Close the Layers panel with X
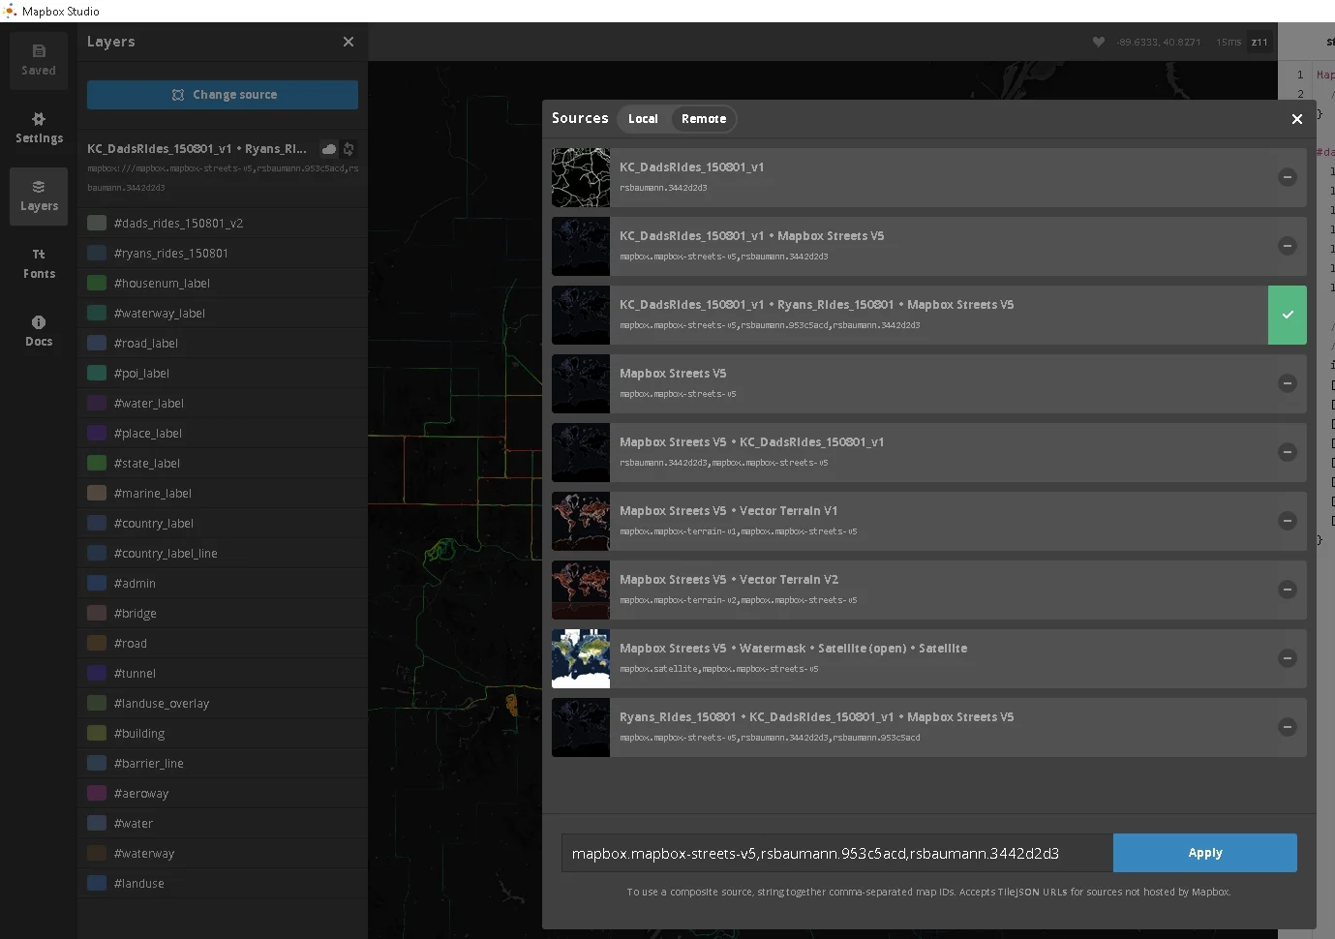 (x=349, y=42)
